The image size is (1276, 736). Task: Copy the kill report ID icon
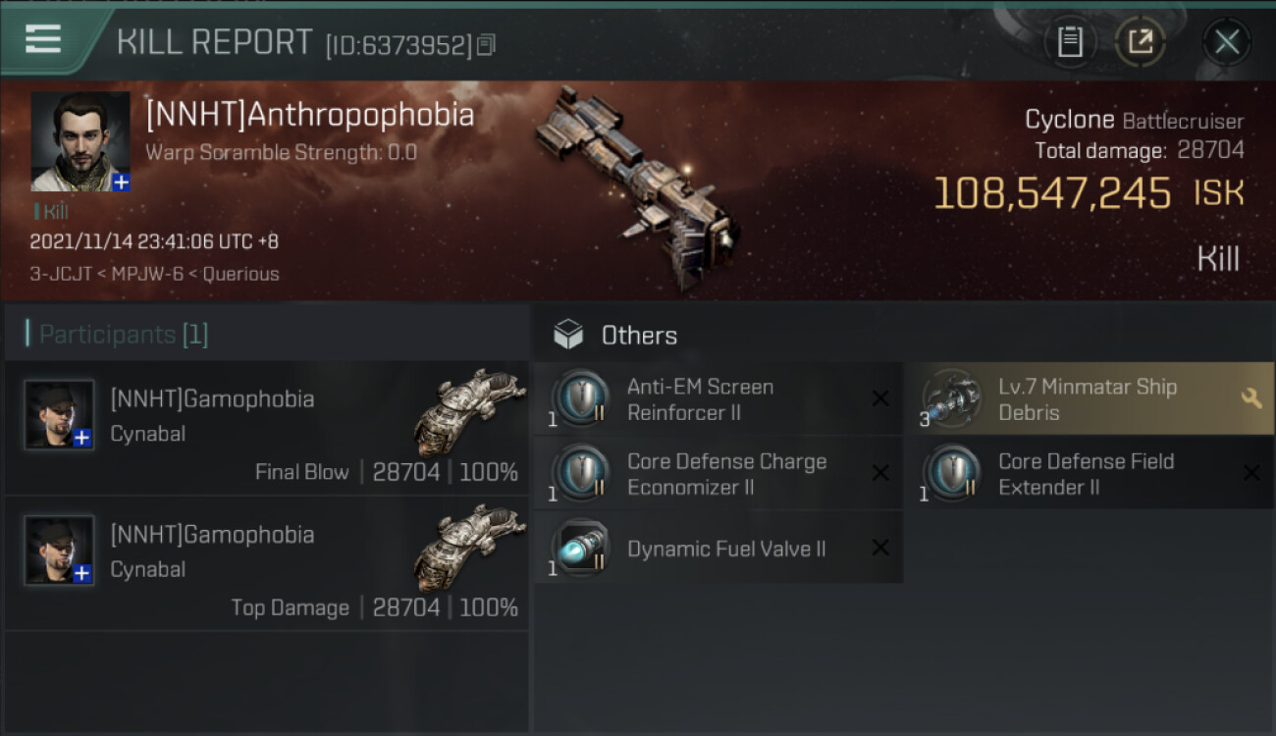(x=487, y=44)
